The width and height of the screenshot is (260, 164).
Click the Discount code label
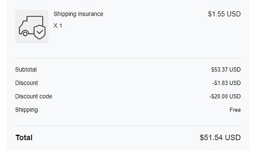[34, 96]
